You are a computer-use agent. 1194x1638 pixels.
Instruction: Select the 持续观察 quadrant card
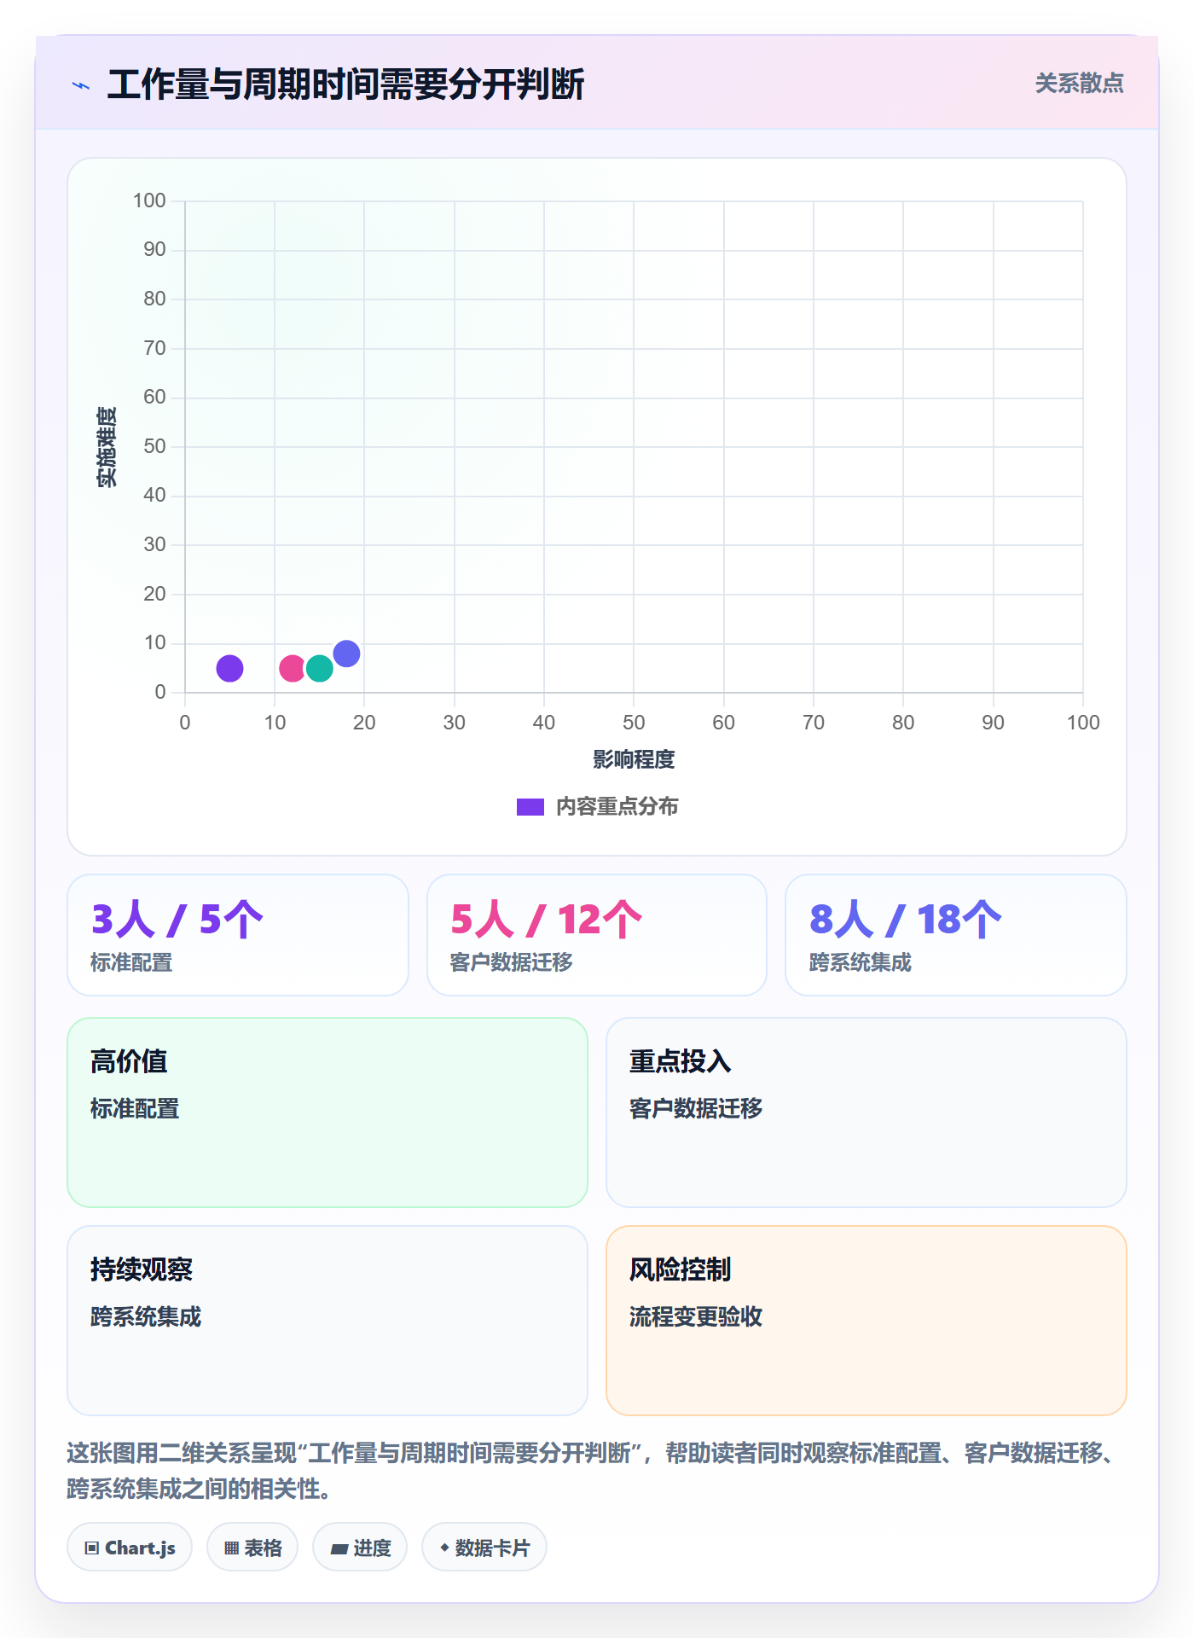pos(327,1321)
